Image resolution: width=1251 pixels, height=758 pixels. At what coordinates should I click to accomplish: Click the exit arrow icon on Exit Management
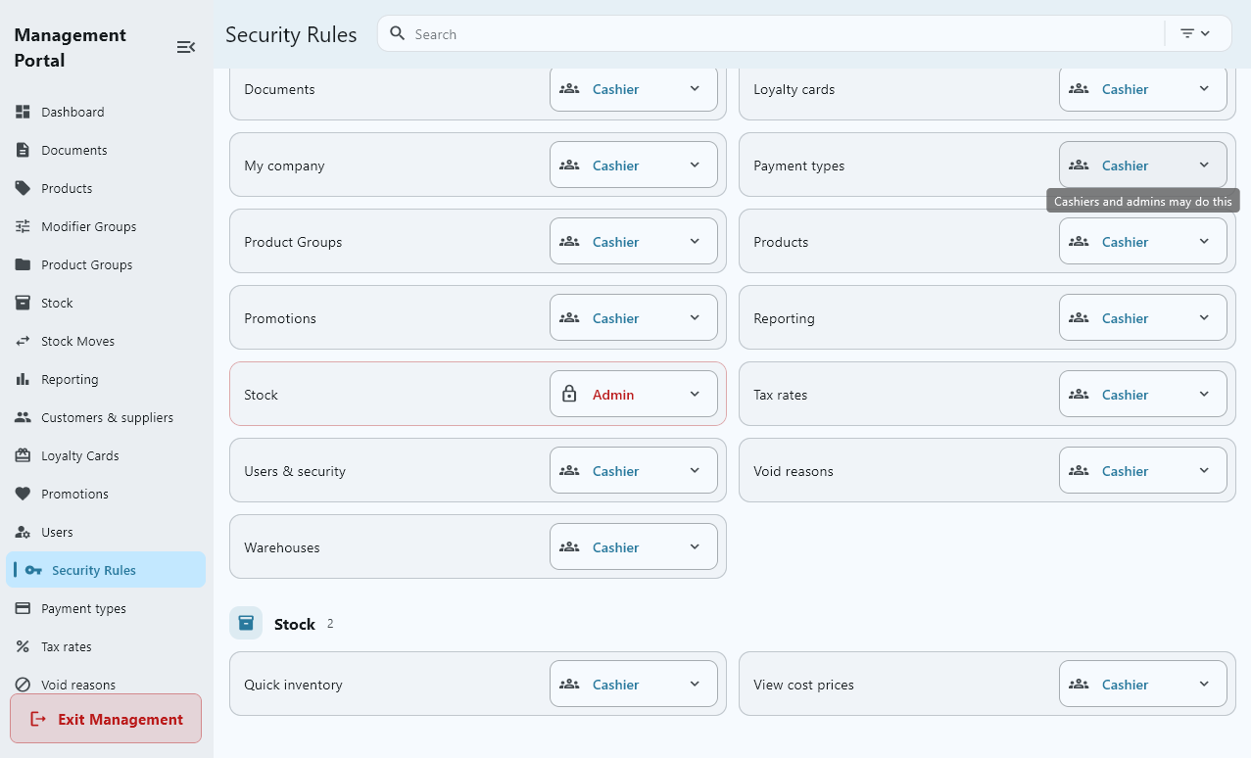click(38, 719)
